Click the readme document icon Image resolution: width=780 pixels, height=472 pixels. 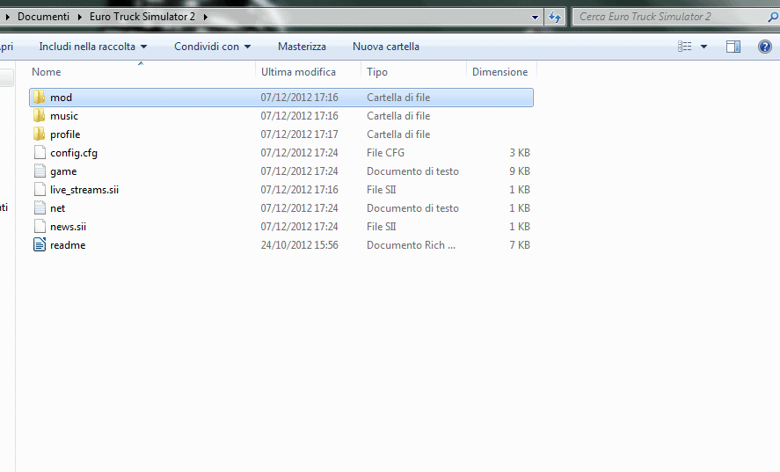(x=39, y=245)
